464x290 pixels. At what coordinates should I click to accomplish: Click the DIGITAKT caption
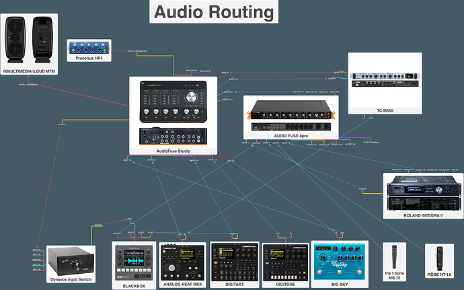tap(235, 285)
